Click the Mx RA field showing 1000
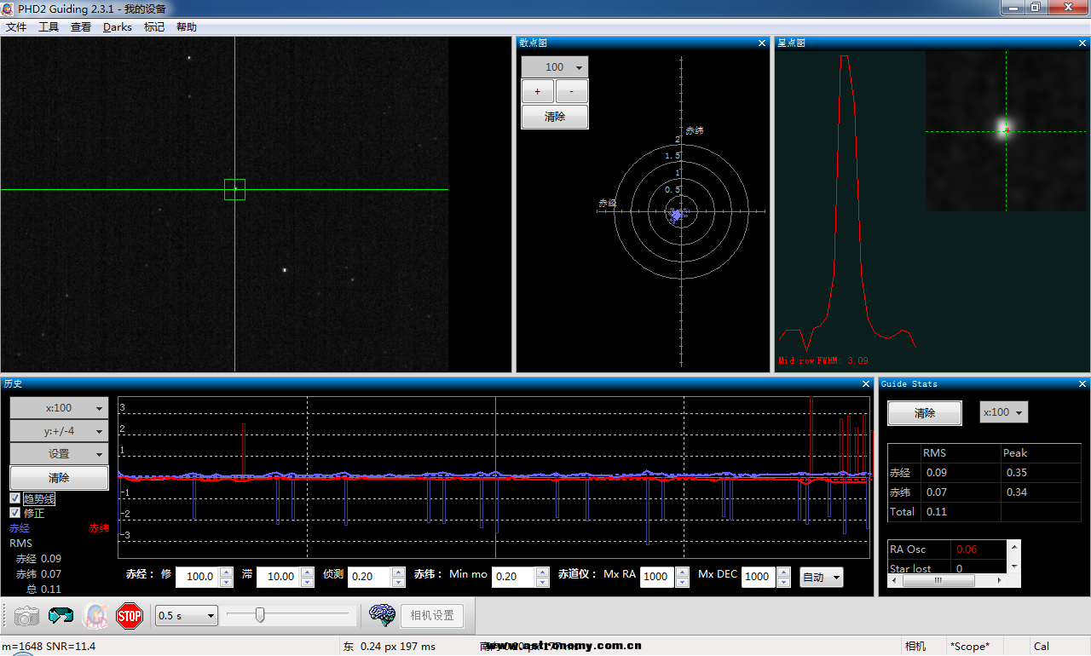 tap(657, 577)
